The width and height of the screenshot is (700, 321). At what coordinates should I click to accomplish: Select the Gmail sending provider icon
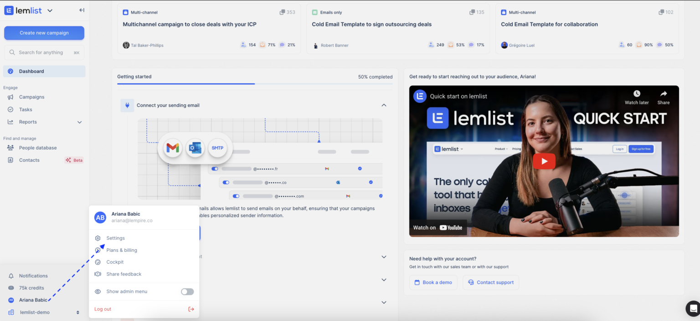point(172,148)
